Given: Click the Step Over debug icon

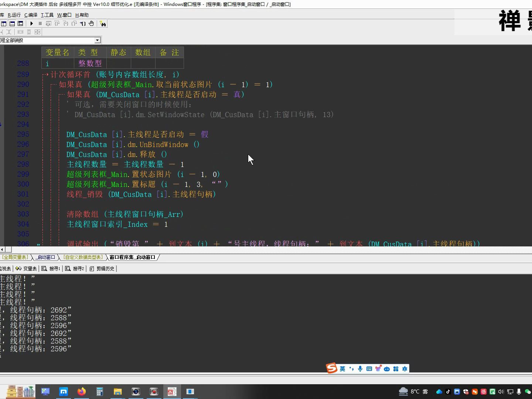Looking at the screenshot, I should pos(57,23).
